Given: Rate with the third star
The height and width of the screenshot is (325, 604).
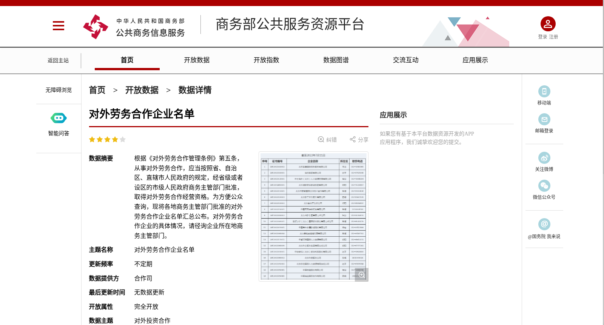Looking at the screenshot, I should click(x=107, y=140).
